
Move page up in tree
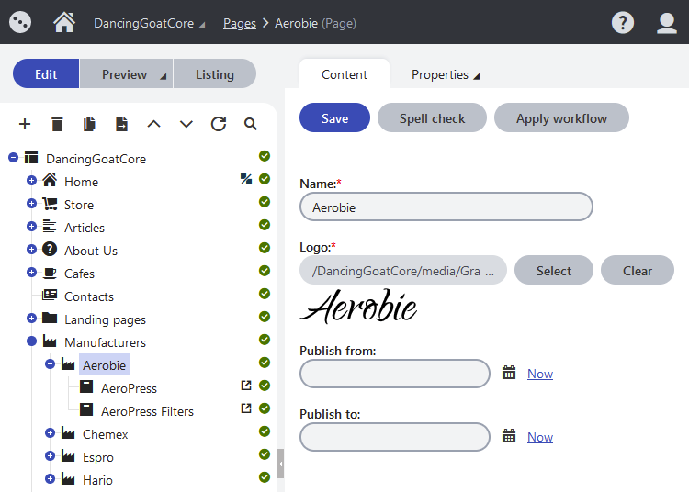click(153, 124)
